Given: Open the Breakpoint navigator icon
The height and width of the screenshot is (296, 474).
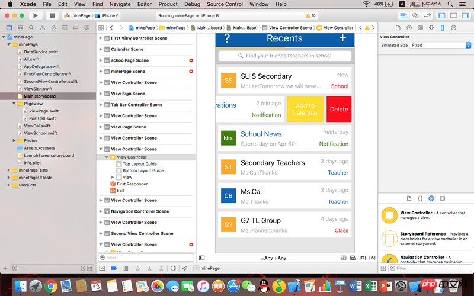Looking at the screenshot, I should (x=76, y=28).
